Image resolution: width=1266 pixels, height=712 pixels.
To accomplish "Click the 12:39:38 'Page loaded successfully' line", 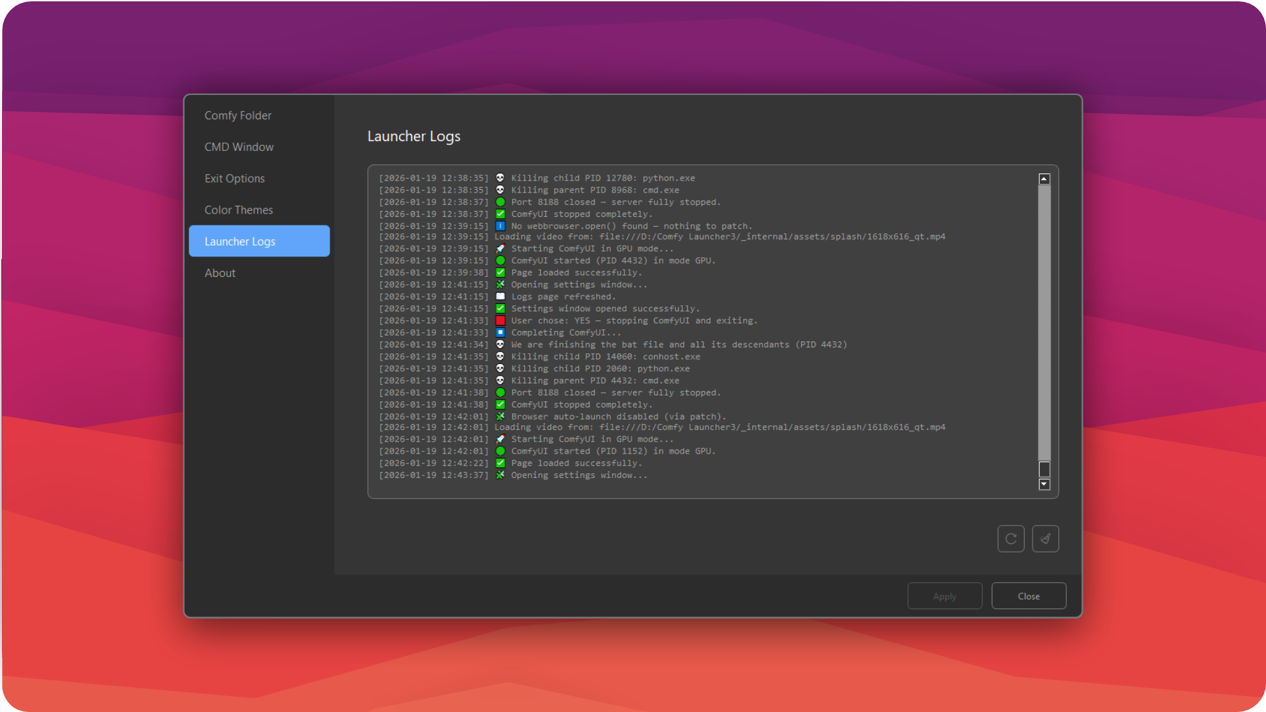I will pyautogui.click(x=510, y=272).
